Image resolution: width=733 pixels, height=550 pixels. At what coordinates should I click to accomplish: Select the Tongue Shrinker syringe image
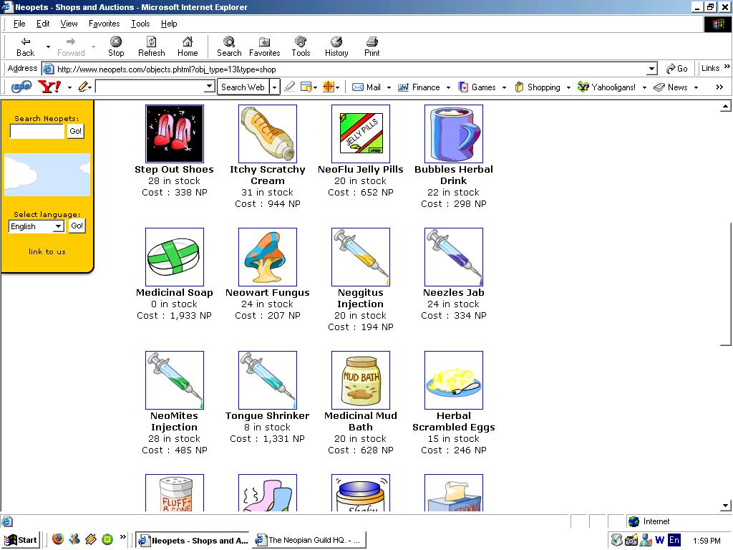click(x=268, y=380)
